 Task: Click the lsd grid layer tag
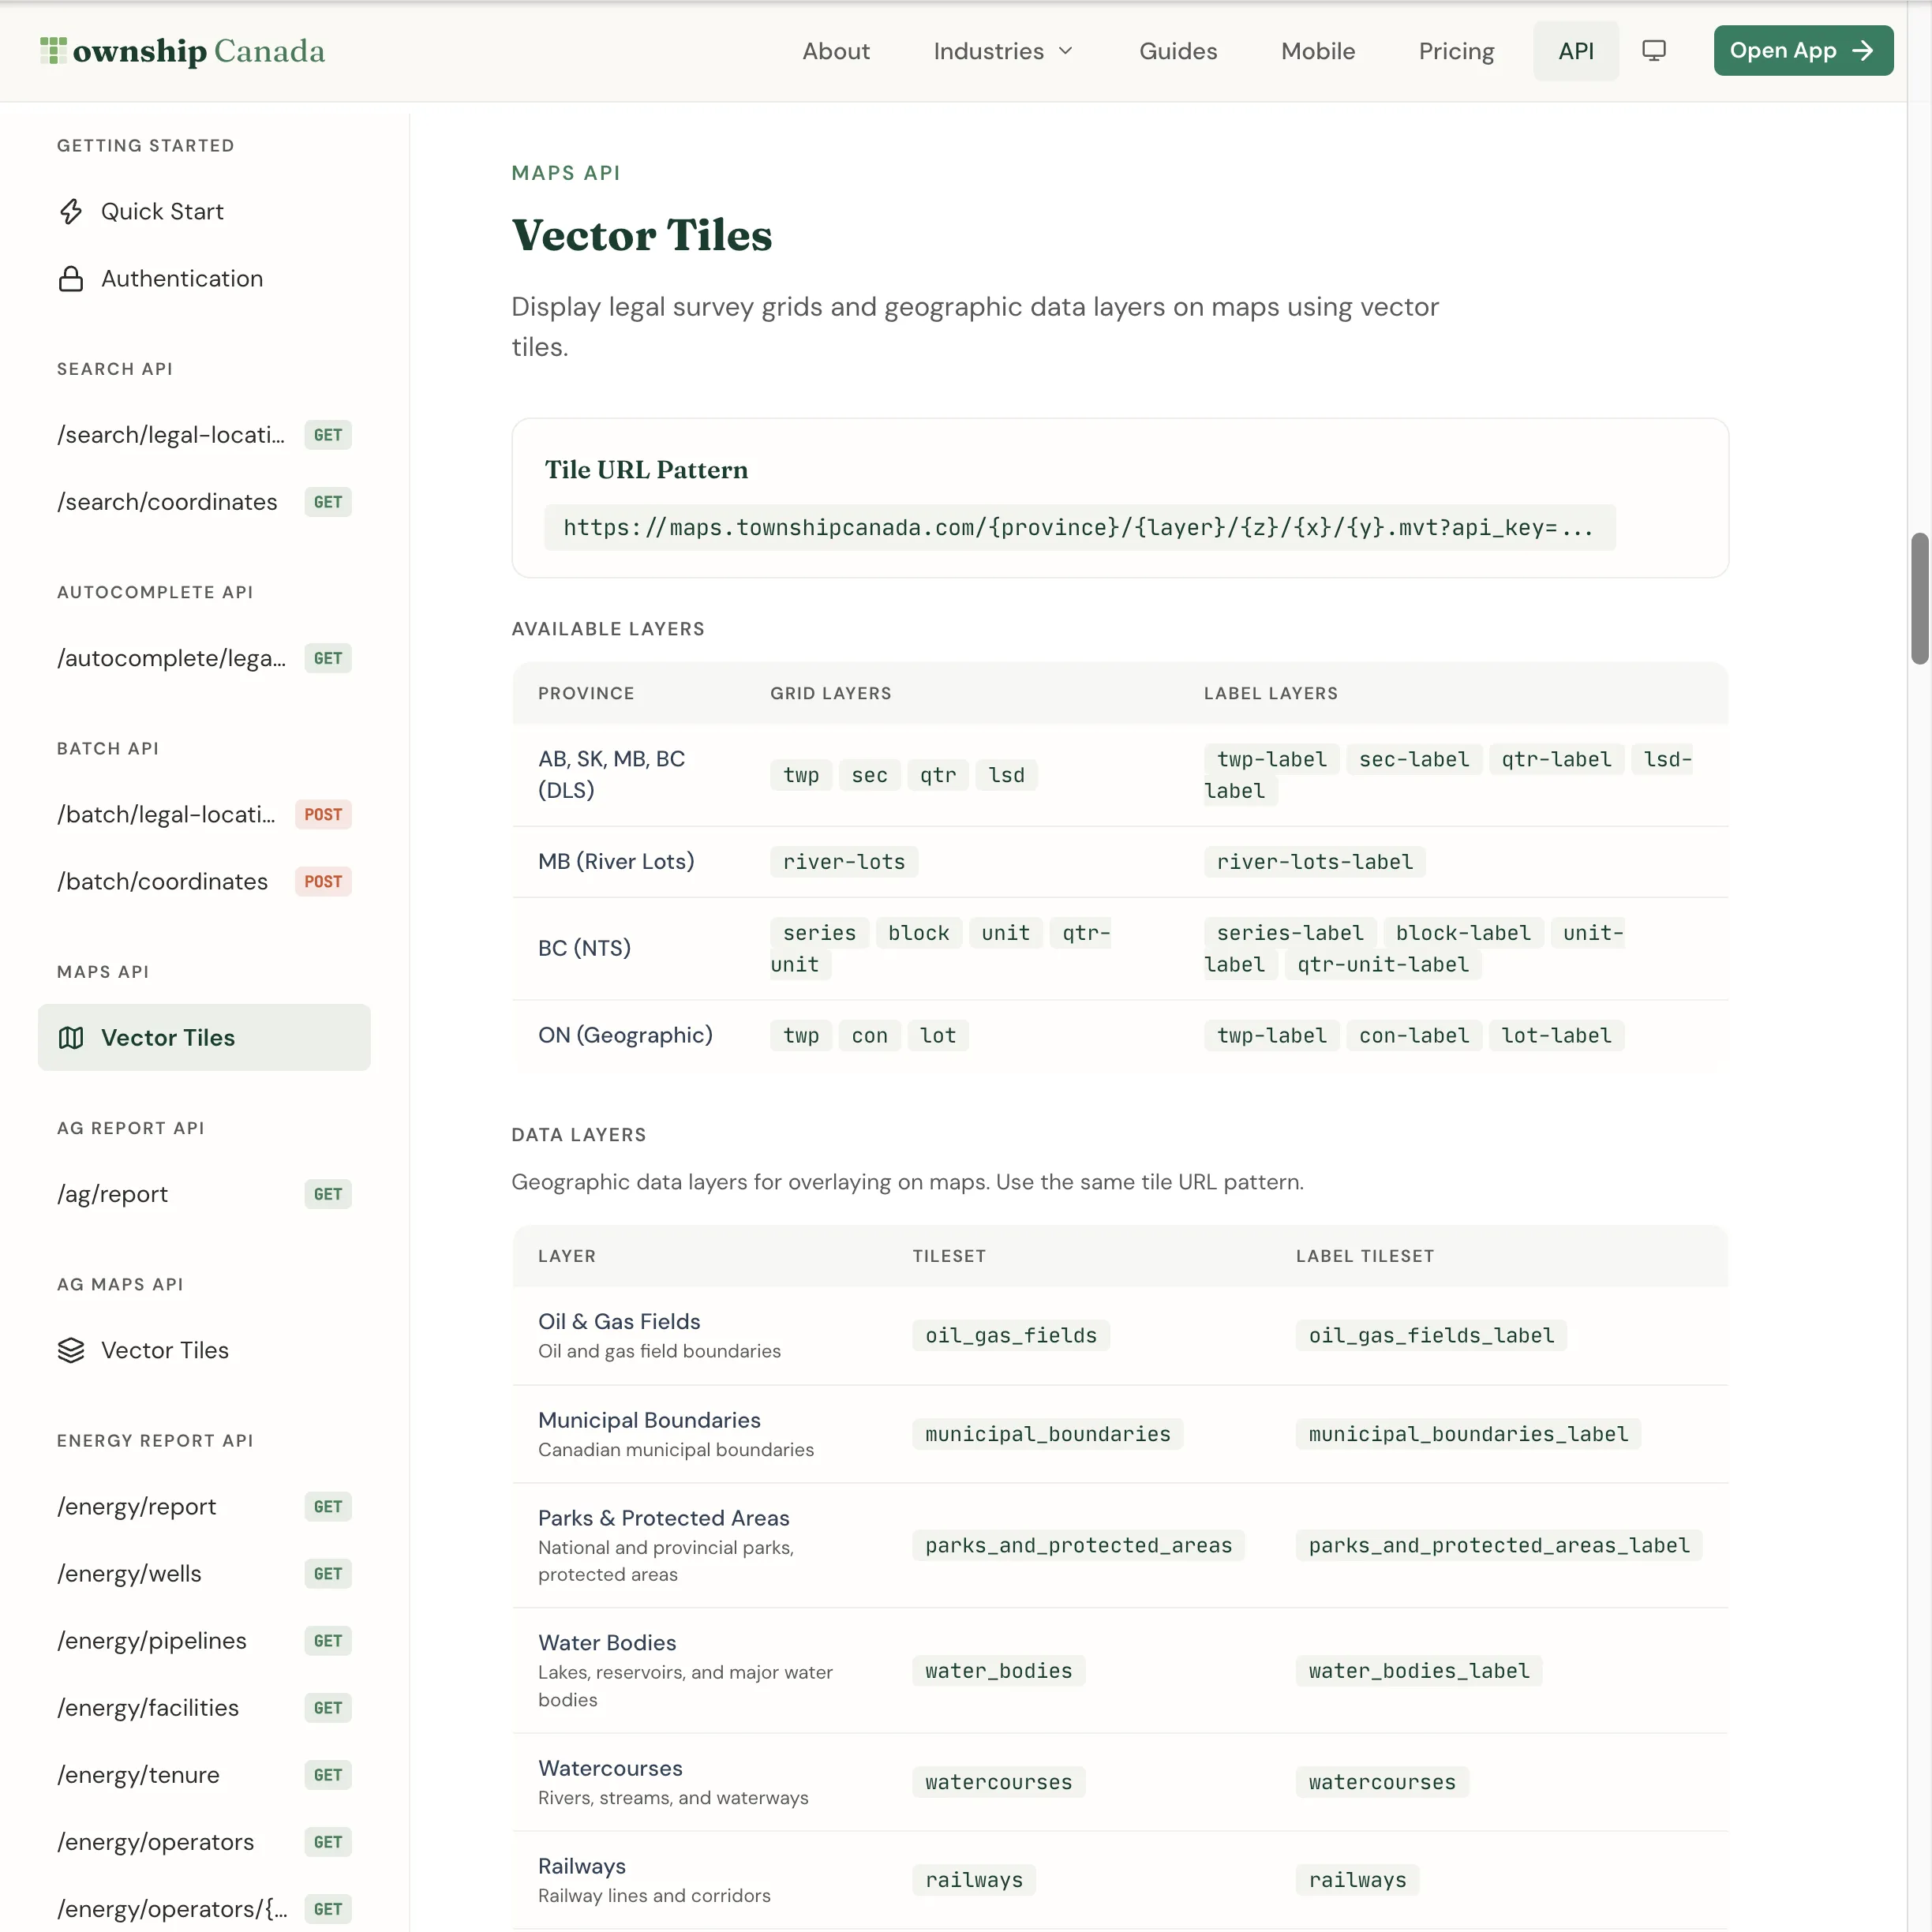click(1006, 775)
